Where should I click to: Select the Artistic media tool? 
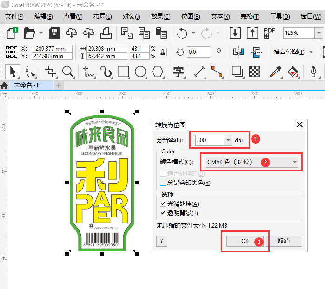coord(106,72)
